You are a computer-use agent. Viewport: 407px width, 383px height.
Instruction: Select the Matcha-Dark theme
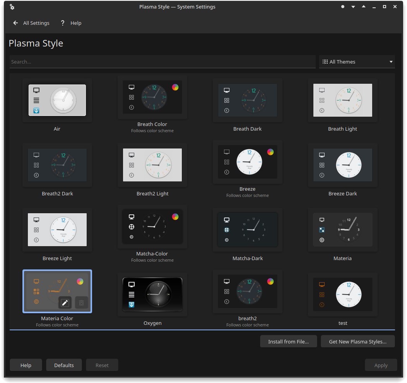pyautogui.click(x=247, y=229)
